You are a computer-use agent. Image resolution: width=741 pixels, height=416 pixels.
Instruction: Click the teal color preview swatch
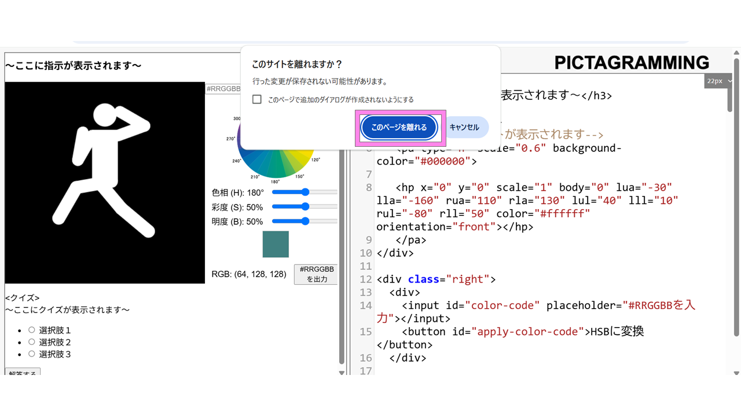(x=276, y=244)
